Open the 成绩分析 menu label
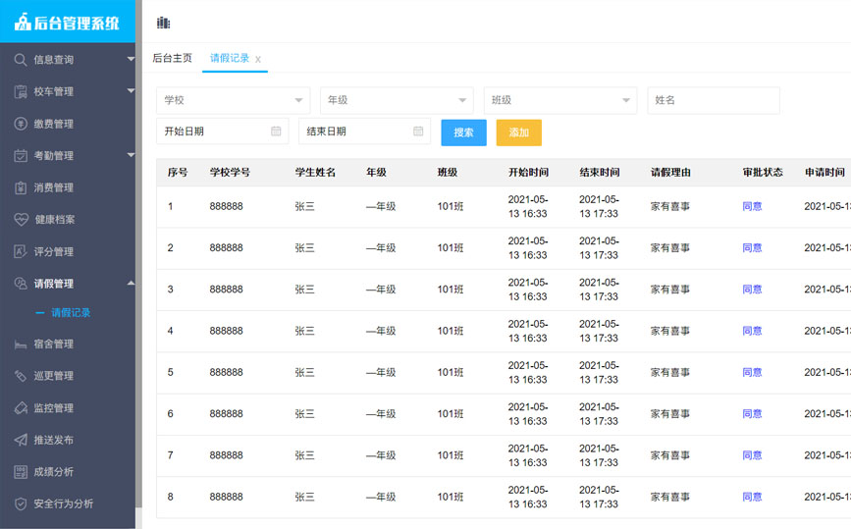Image resolution: width=851 pixels, height=529 pixels. (x=54, y=472)
